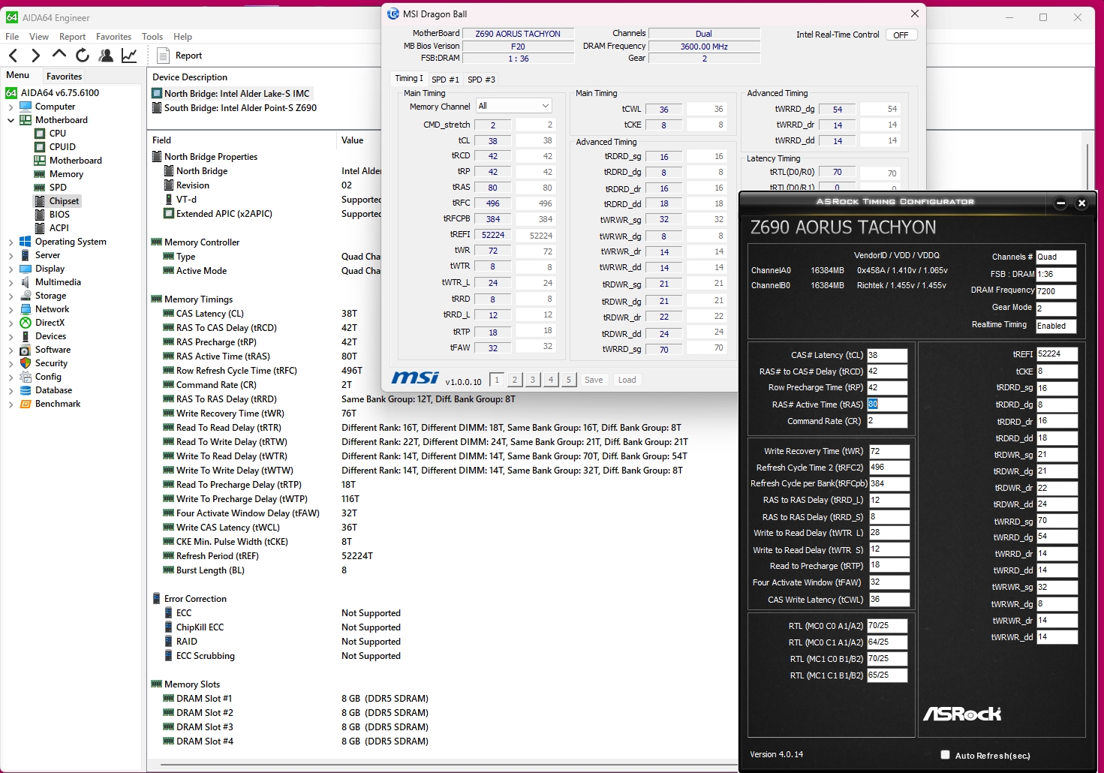
Task: Switch to the Favorites tab in sidebar
Action: (x=65, y=77)
